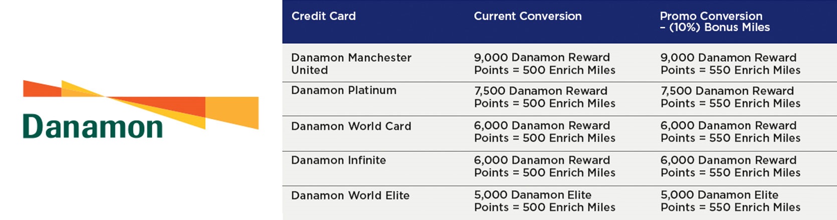
Task: Click Infinite promo conversion cell
Action: click(731, 166)
